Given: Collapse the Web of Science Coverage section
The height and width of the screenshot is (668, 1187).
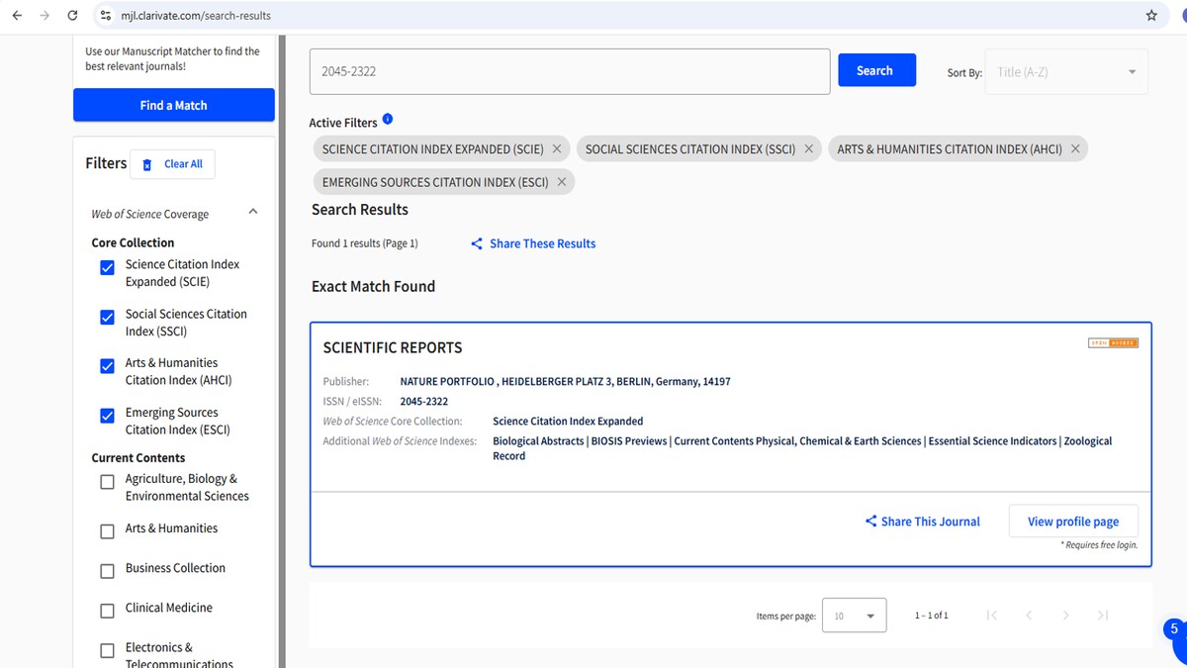Looking at the screenshot, I should (x=253, y=212).
